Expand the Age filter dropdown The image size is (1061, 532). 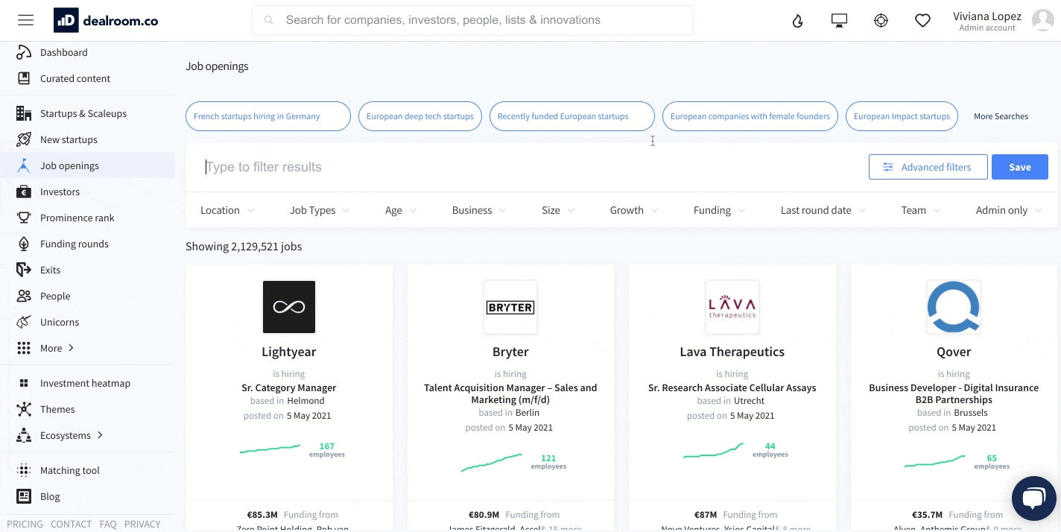[x=401, y=210]
